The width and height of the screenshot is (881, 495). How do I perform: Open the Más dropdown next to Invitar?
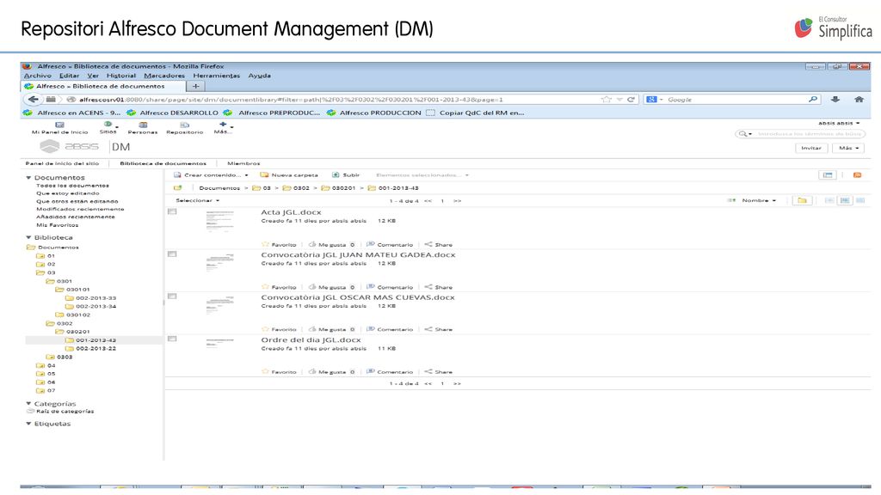tap(848, 148)
